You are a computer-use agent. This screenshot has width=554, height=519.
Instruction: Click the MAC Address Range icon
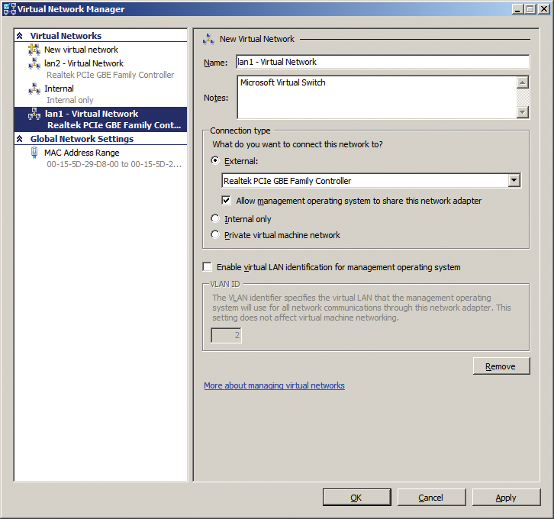coord(34,153)
